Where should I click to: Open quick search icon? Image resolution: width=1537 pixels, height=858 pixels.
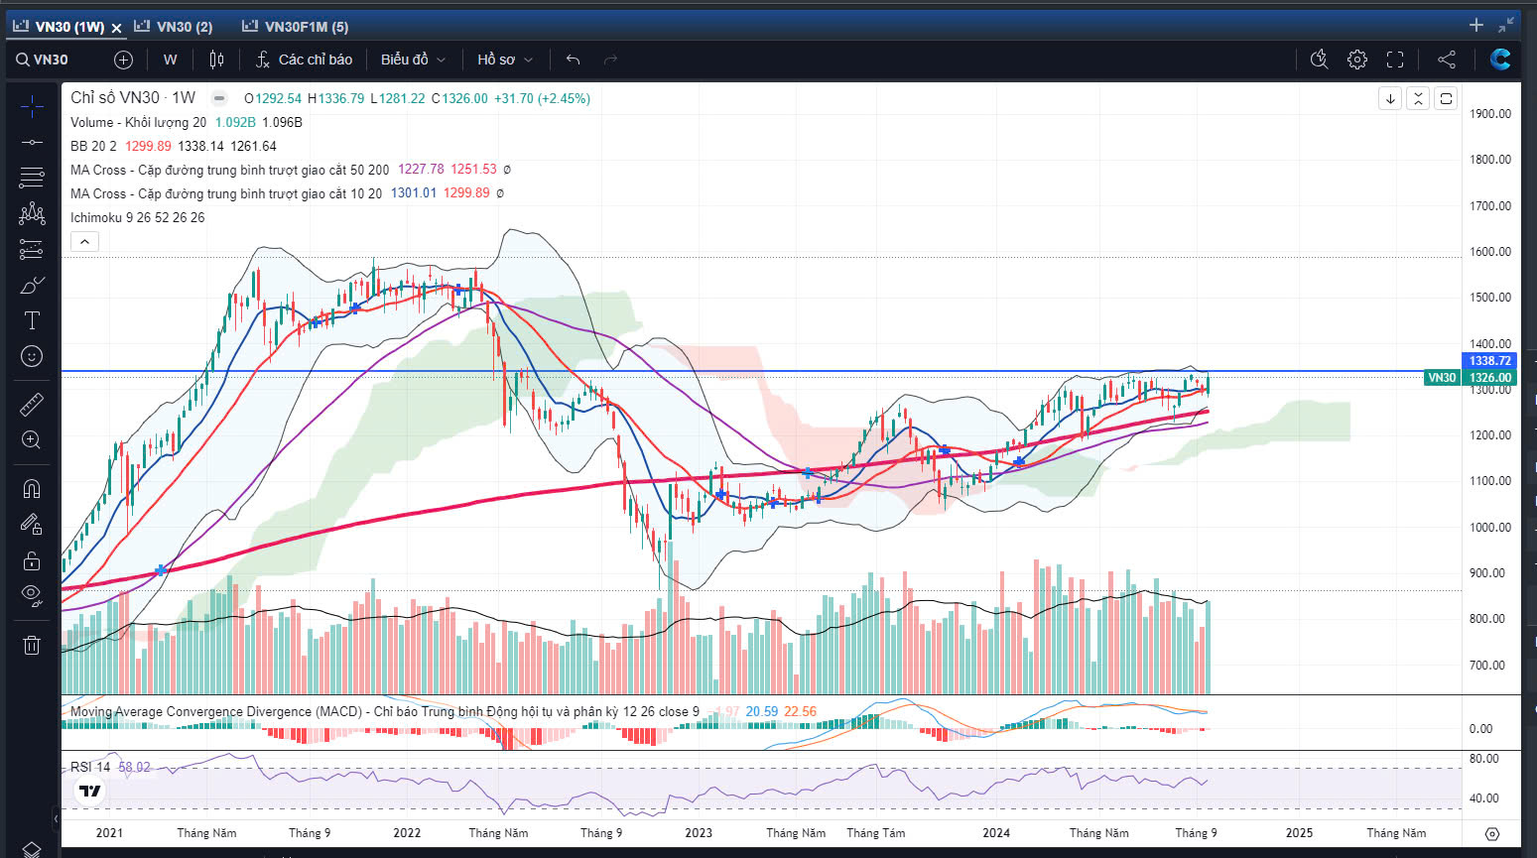pos(1319,60)
